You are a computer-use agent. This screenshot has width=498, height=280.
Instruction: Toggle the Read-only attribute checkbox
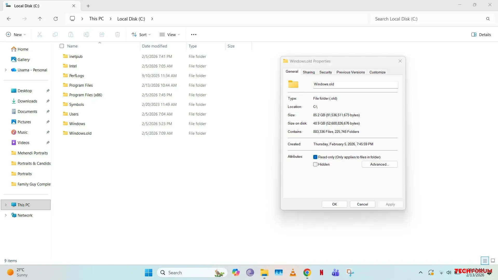pyautogui.click(x=315, y=157)
